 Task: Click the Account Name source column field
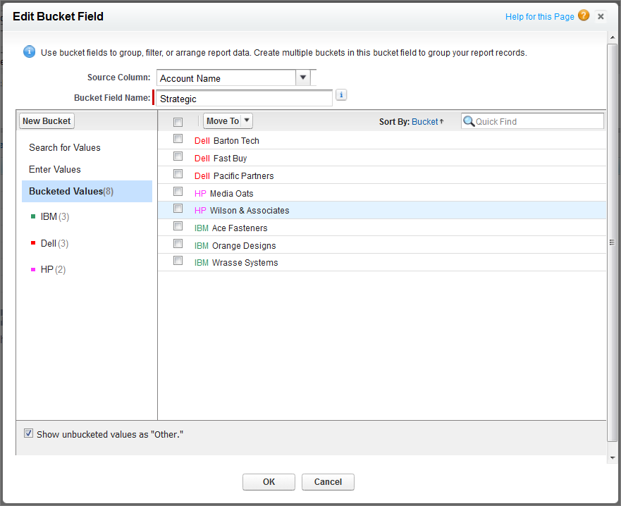pos(226,78)
